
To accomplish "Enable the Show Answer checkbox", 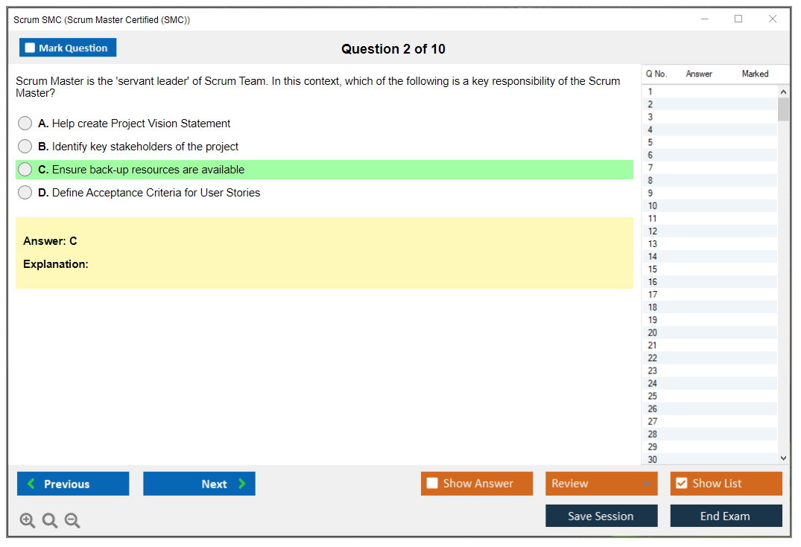I will [432, 484].
